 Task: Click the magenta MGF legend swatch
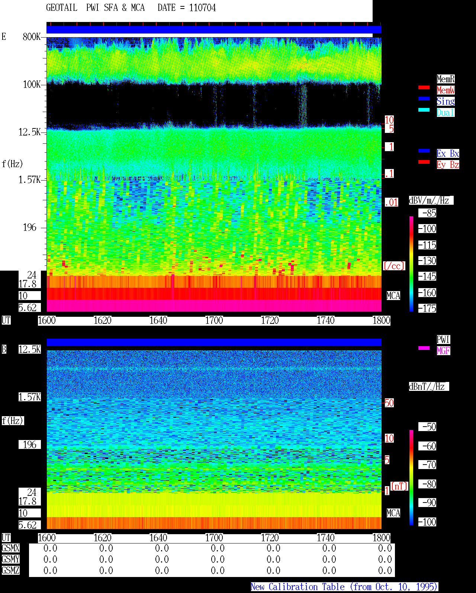pos(424,348)
